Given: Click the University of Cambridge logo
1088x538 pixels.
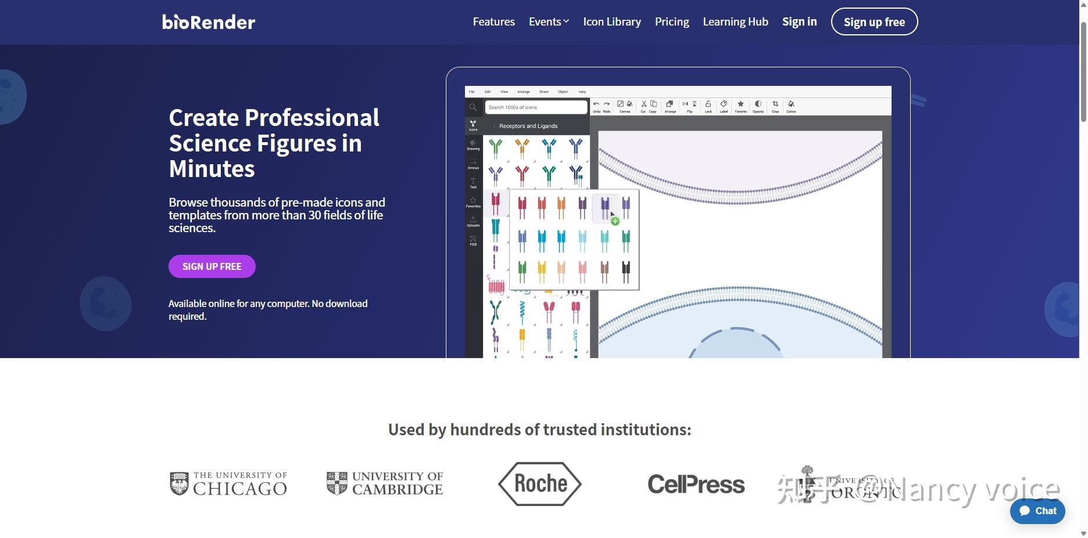Looking at the screenshot, I should click(385, 484).
